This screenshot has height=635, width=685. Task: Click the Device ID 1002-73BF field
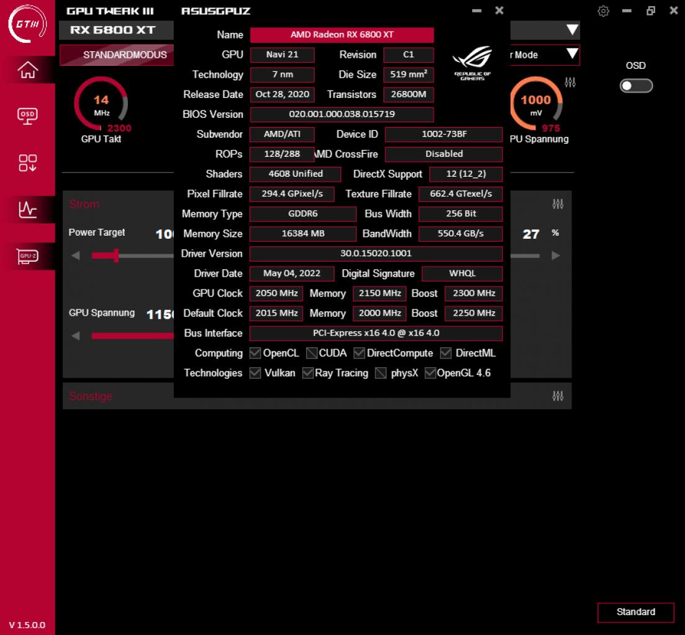tap(444, 135)
